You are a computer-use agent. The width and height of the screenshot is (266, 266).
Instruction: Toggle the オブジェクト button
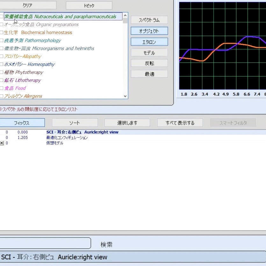click(149, 31)
